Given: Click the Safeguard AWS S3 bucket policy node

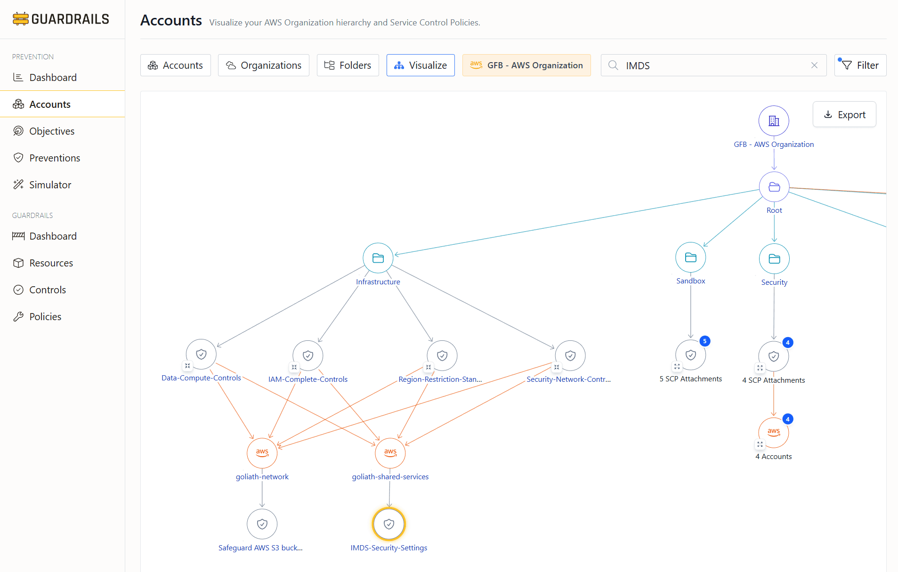Looking at the screenshot, I should point(262,524).
